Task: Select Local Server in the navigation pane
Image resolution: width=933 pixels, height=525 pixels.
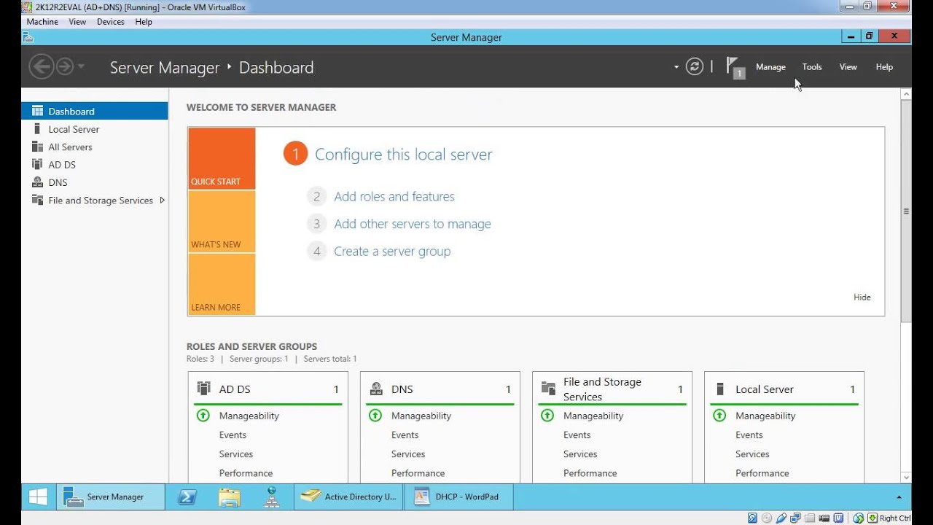Action: coord(95,129)
